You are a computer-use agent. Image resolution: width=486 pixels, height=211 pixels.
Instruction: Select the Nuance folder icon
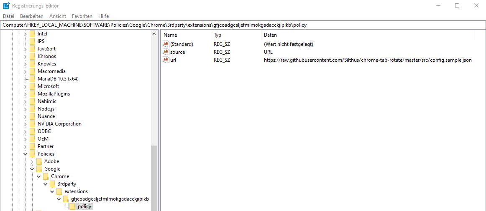(x=32, y=116)
